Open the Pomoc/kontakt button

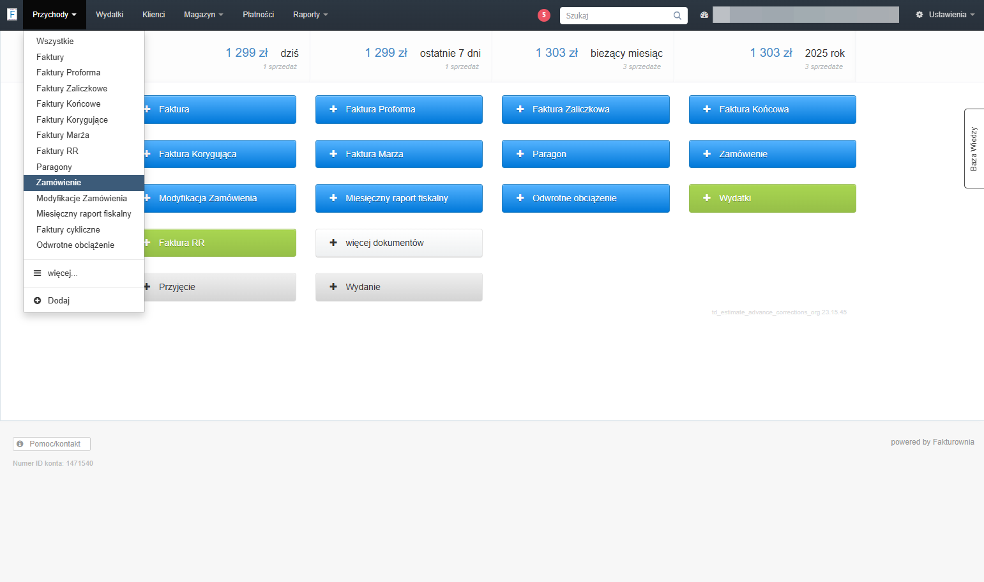coord(52,444)
